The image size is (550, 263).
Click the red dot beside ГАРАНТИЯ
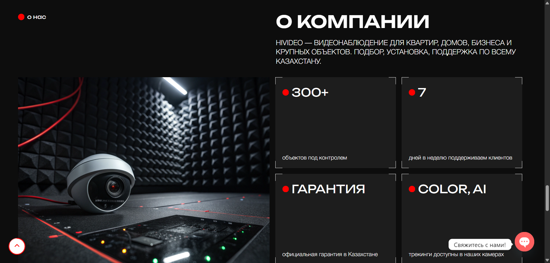(x=285, y=189)
